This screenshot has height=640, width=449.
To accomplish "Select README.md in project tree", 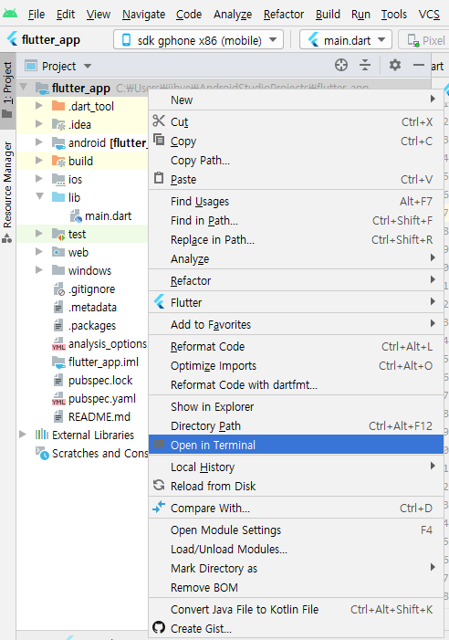I will [99, 416].
